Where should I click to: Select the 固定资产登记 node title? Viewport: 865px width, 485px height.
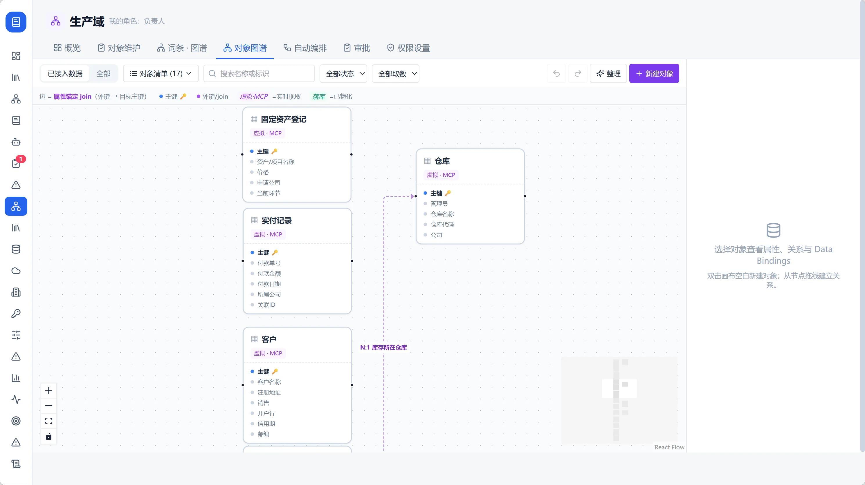tap(283, 119)
